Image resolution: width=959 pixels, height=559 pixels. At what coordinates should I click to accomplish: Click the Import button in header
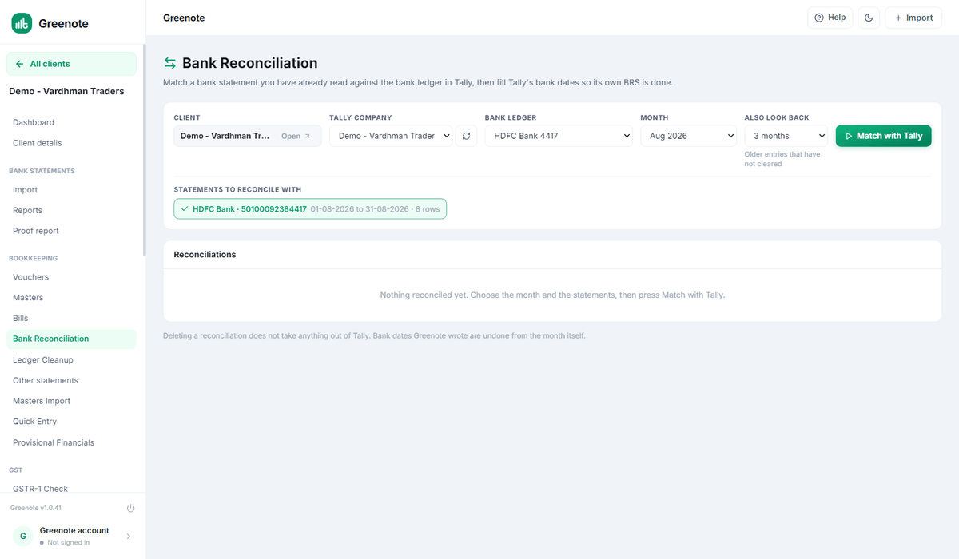click(x=913, y=18)
